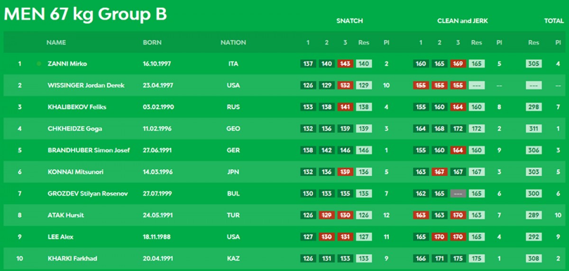Click the TOTAL section heading
Viewport: 569px width, 271px height.
point(554,21)
